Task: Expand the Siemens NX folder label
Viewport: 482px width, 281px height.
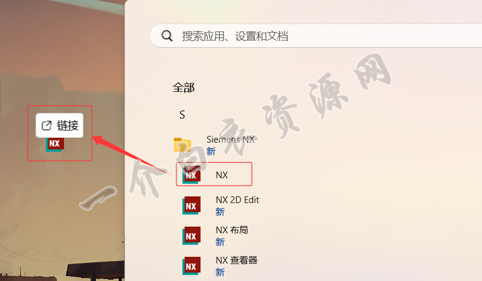Action: point(231,140)
